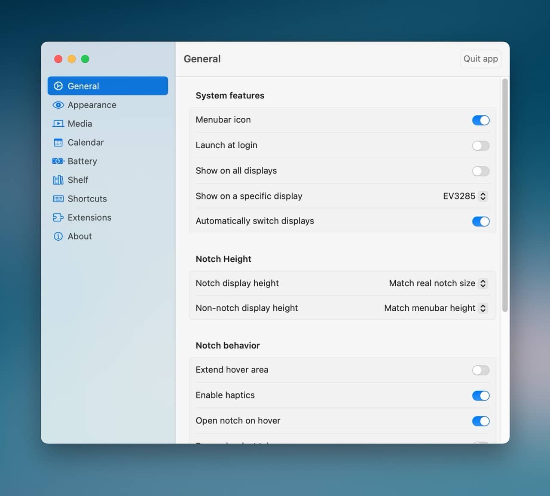Viewport: 550px width, 496px height.
Task: Click the keyboard icon for Shortcuts
Action: tap(58, 199)
